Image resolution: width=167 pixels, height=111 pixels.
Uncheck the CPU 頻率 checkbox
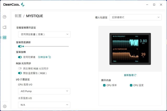tap(104, 85)
